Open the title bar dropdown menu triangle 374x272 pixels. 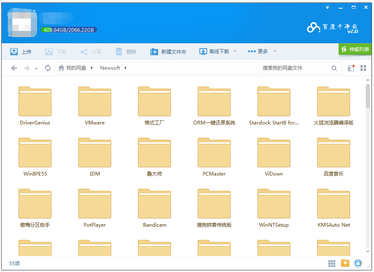click(327, 7)
